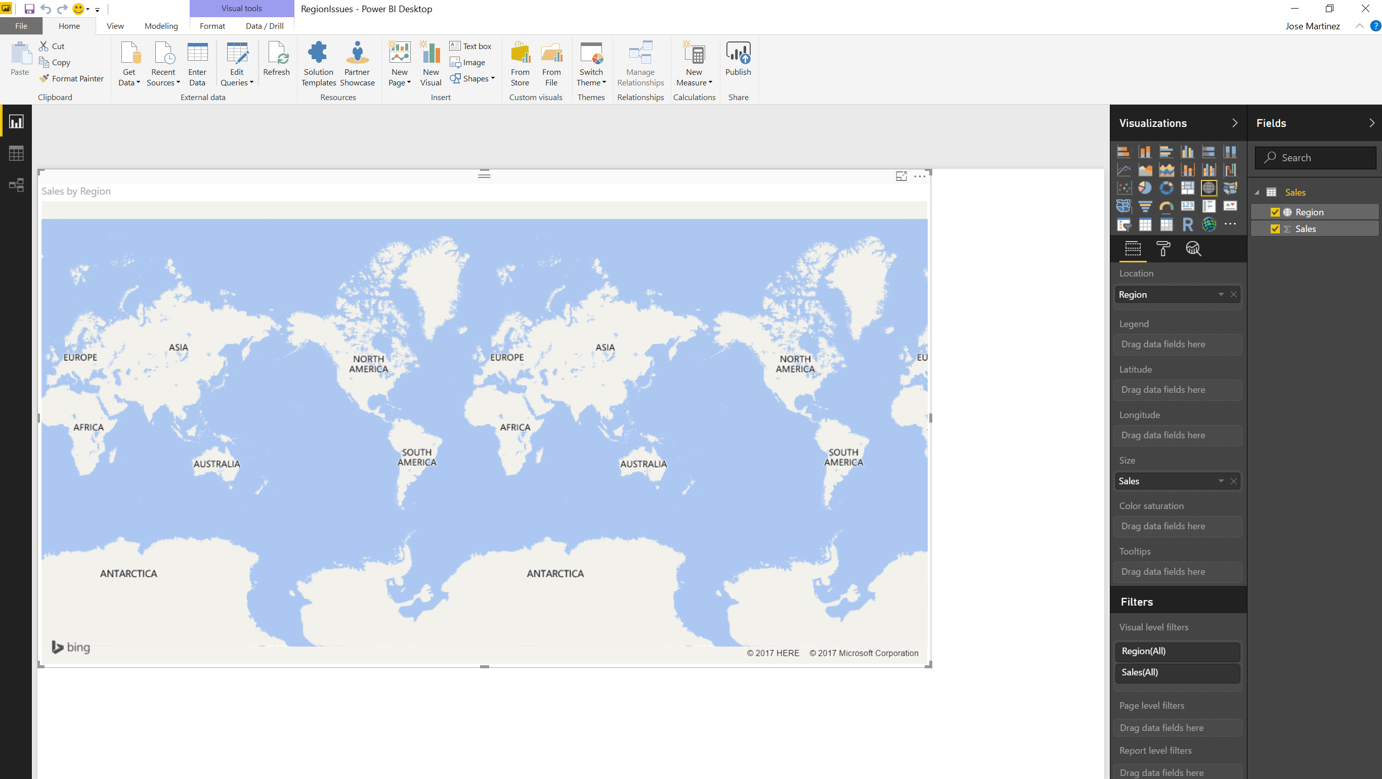Click Format Painter
Viewport: 1382px width, 779px height.
point(71,78)
